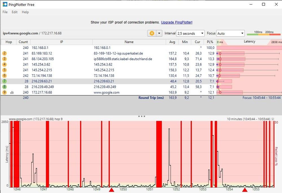
Task: Click hop 3's orange status circle icon
Action: pyautogui.click(x=4, y=59)
